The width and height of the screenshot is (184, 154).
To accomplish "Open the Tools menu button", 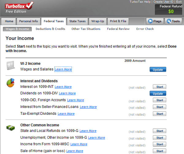I will tap(173, 21).
